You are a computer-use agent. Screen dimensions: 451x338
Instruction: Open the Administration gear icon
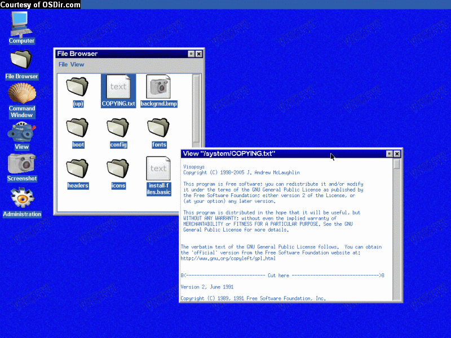[x=22, y=202]
